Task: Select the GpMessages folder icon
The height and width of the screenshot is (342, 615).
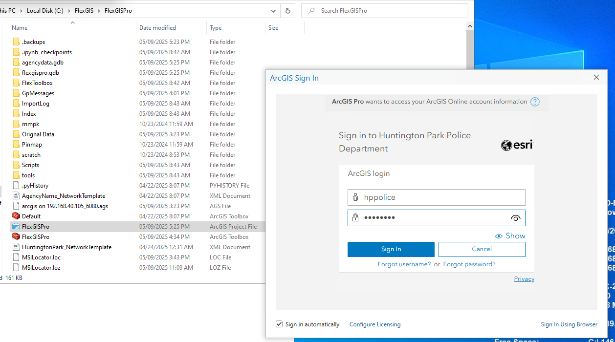Action: [16, 93]
